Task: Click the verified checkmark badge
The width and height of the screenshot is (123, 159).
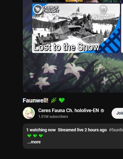Action: (x=102, y=111)
